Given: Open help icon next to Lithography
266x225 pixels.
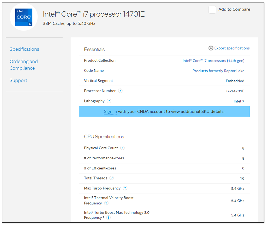Looking at the screenshot, I should click(x=109, y=101).
